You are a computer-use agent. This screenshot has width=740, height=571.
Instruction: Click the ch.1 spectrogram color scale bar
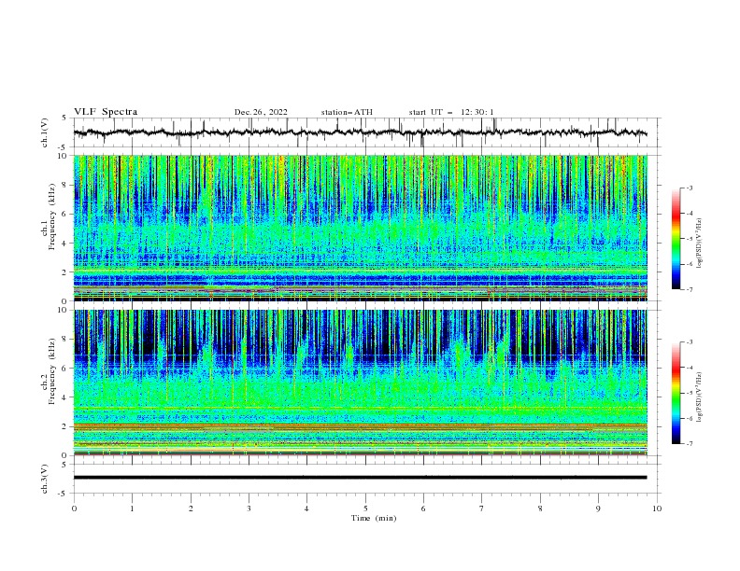click(676, 238)
